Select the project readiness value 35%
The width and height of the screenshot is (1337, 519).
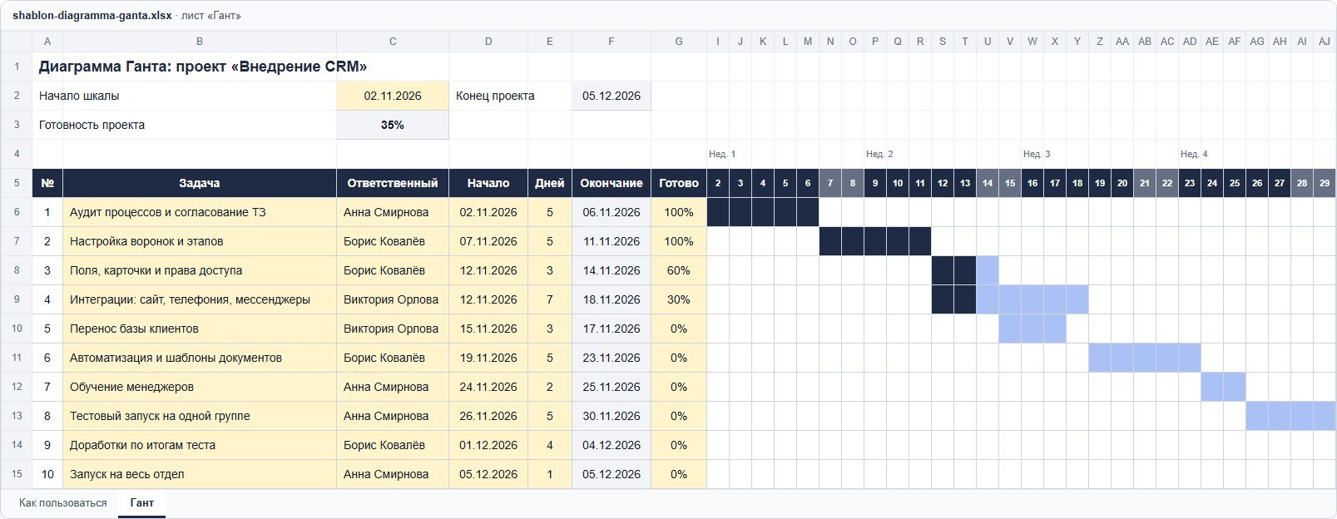coord(393,125)
